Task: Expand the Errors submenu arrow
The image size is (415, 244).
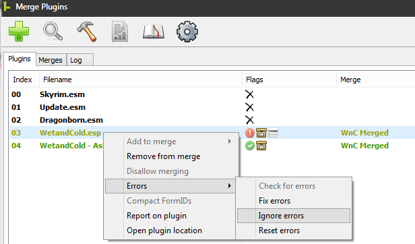Action: (x=230, y=186)
